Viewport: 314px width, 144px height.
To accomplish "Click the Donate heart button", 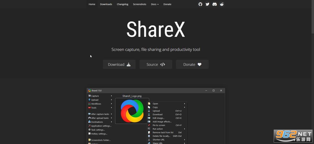I will [x=192, y=65].
